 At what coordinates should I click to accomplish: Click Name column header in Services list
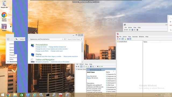click(x=108, y=72)
